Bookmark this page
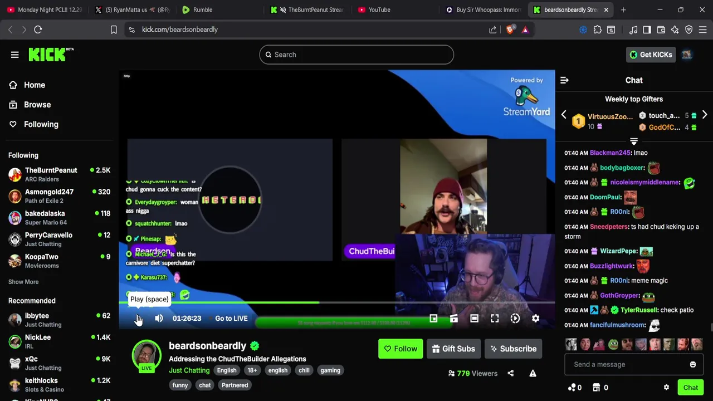 point(114,30)
